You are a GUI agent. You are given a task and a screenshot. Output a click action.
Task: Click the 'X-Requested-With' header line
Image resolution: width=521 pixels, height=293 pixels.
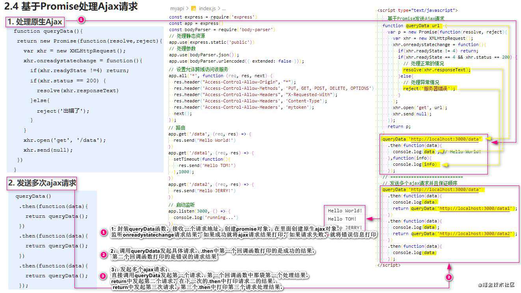[255, 95]
